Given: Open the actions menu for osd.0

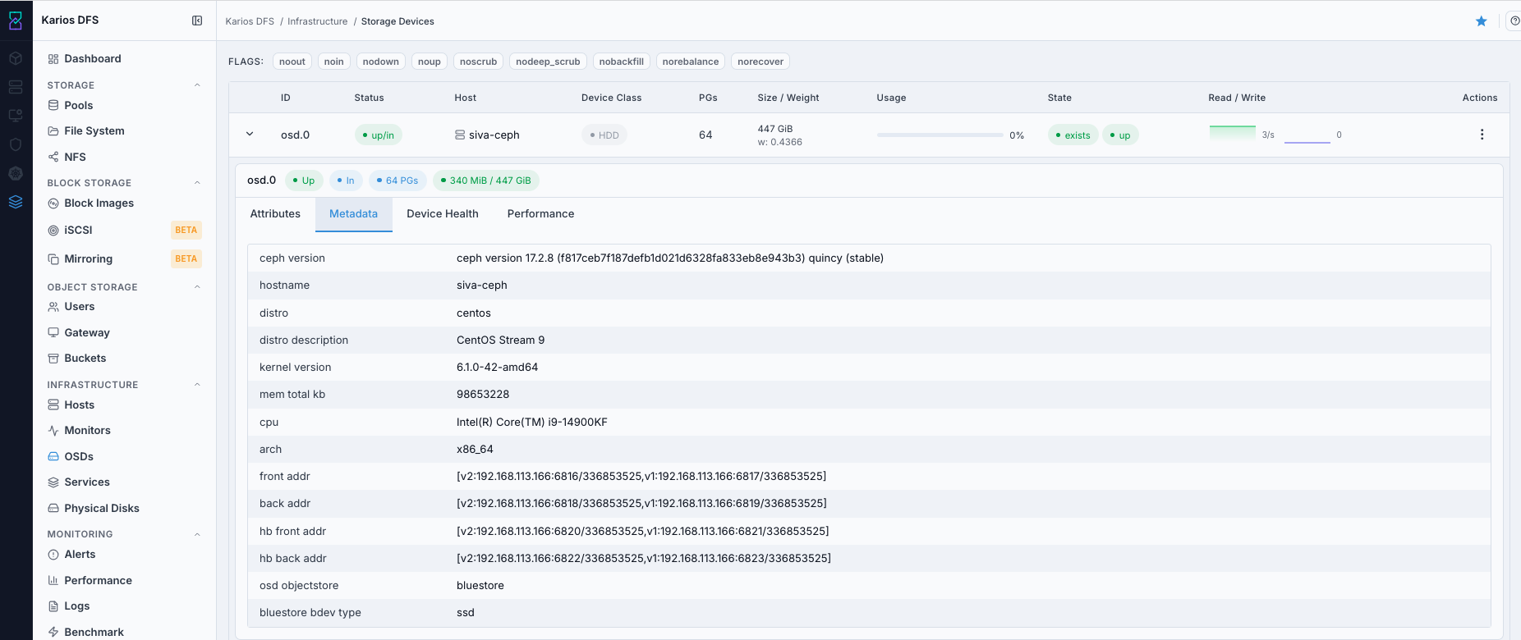Looking at the screenshot, I should [1482, 135].
